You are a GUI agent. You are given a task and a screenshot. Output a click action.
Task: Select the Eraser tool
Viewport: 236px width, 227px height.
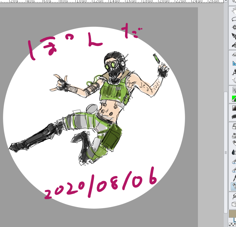(x=234, y=126)
